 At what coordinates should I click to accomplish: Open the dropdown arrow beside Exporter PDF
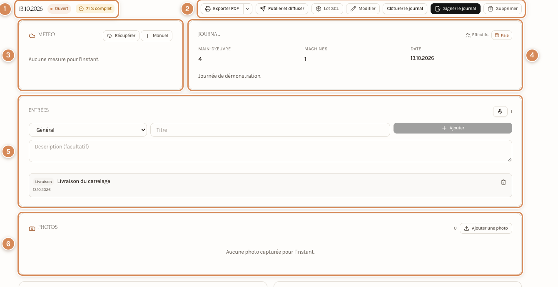(x=248, y=9)
